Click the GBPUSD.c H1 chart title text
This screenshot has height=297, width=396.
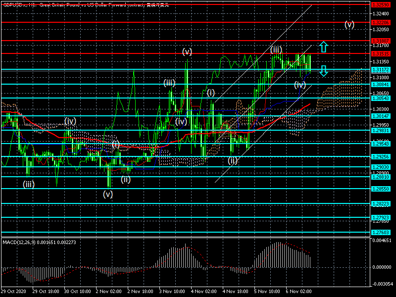[x=86, y=4]
